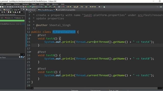The height and width of the screenshot is (91, 163).
Task: Stop the JUnit test run
Action: coord(18,12)
